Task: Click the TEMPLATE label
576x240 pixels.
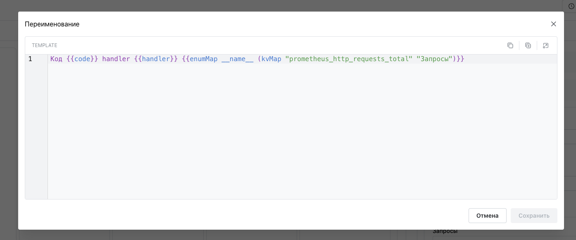Action: point(45,45)
